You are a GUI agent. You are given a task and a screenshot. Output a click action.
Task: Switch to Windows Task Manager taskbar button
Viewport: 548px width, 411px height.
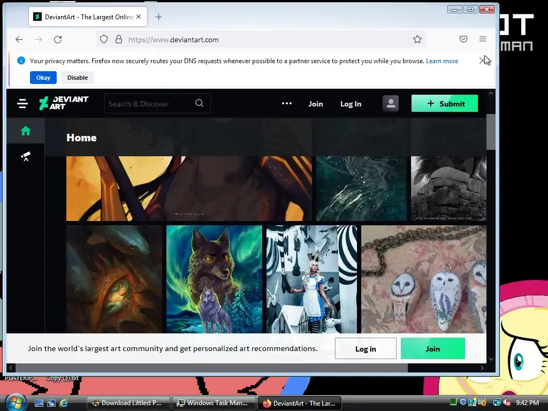point(214,403)
